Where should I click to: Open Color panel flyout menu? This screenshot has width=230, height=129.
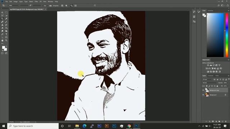point(229,11)
